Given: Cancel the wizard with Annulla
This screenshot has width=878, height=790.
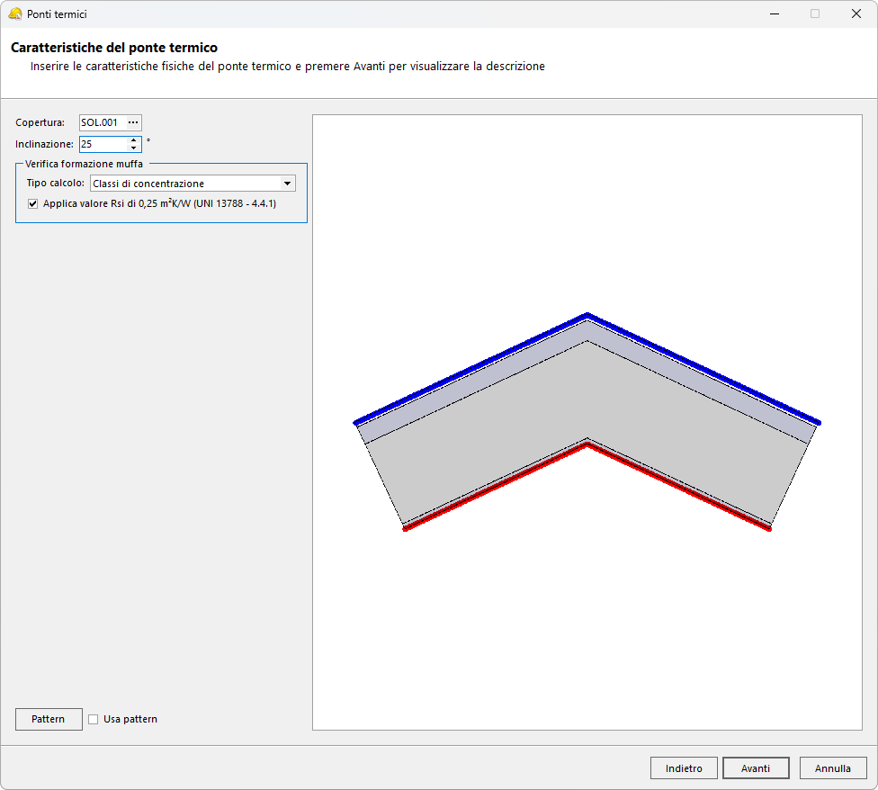Looking at the screenshot, I should tap(833, 768).
